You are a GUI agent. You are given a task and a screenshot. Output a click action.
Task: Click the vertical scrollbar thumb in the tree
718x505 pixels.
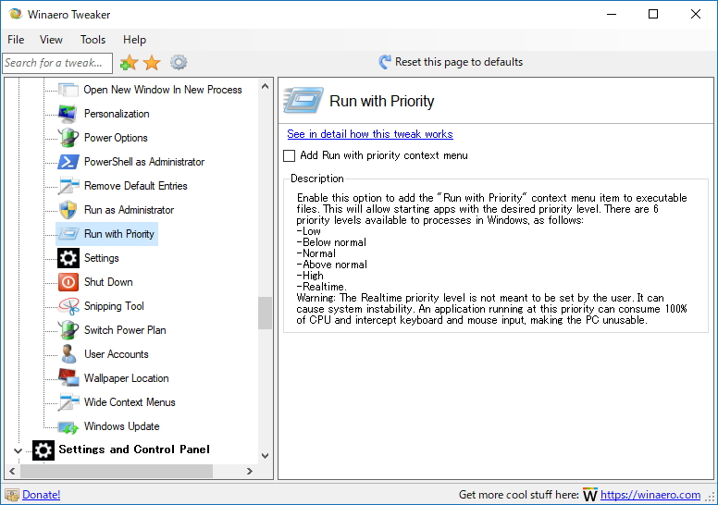click(265, 314)
